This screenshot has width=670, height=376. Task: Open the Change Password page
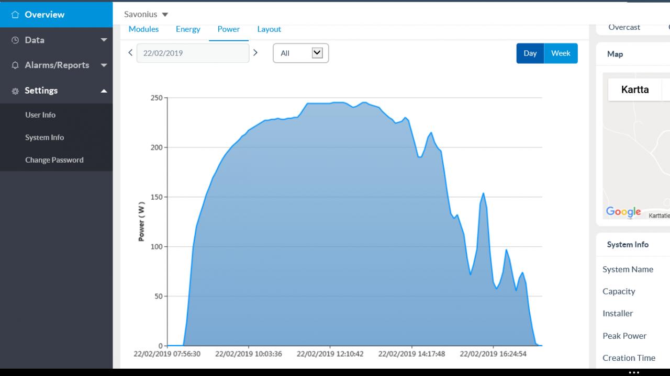(54, 160)
